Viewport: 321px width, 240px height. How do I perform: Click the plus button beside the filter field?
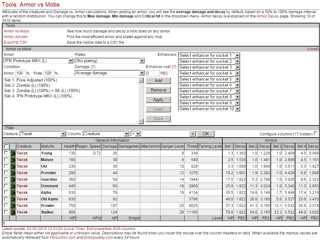coord(193,134)
